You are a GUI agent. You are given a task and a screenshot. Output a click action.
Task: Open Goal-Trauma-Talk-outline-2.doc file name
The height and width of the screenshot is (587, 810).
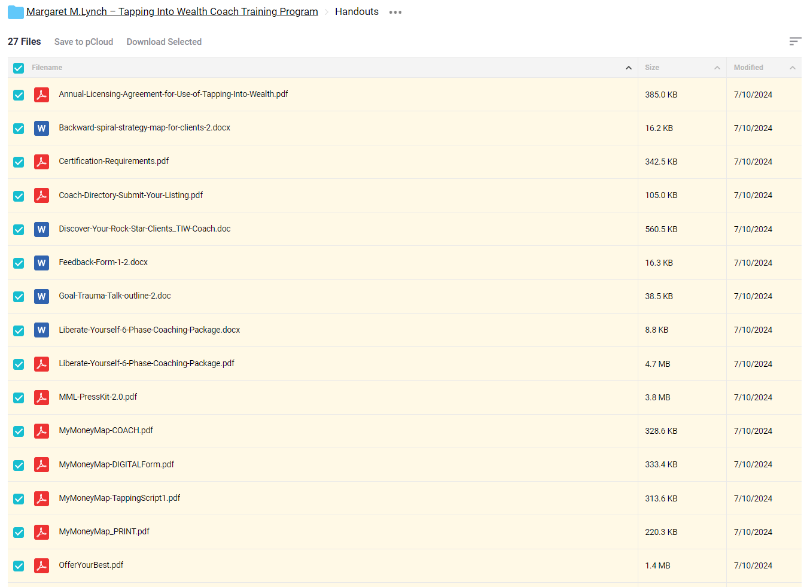click(115, 296)
